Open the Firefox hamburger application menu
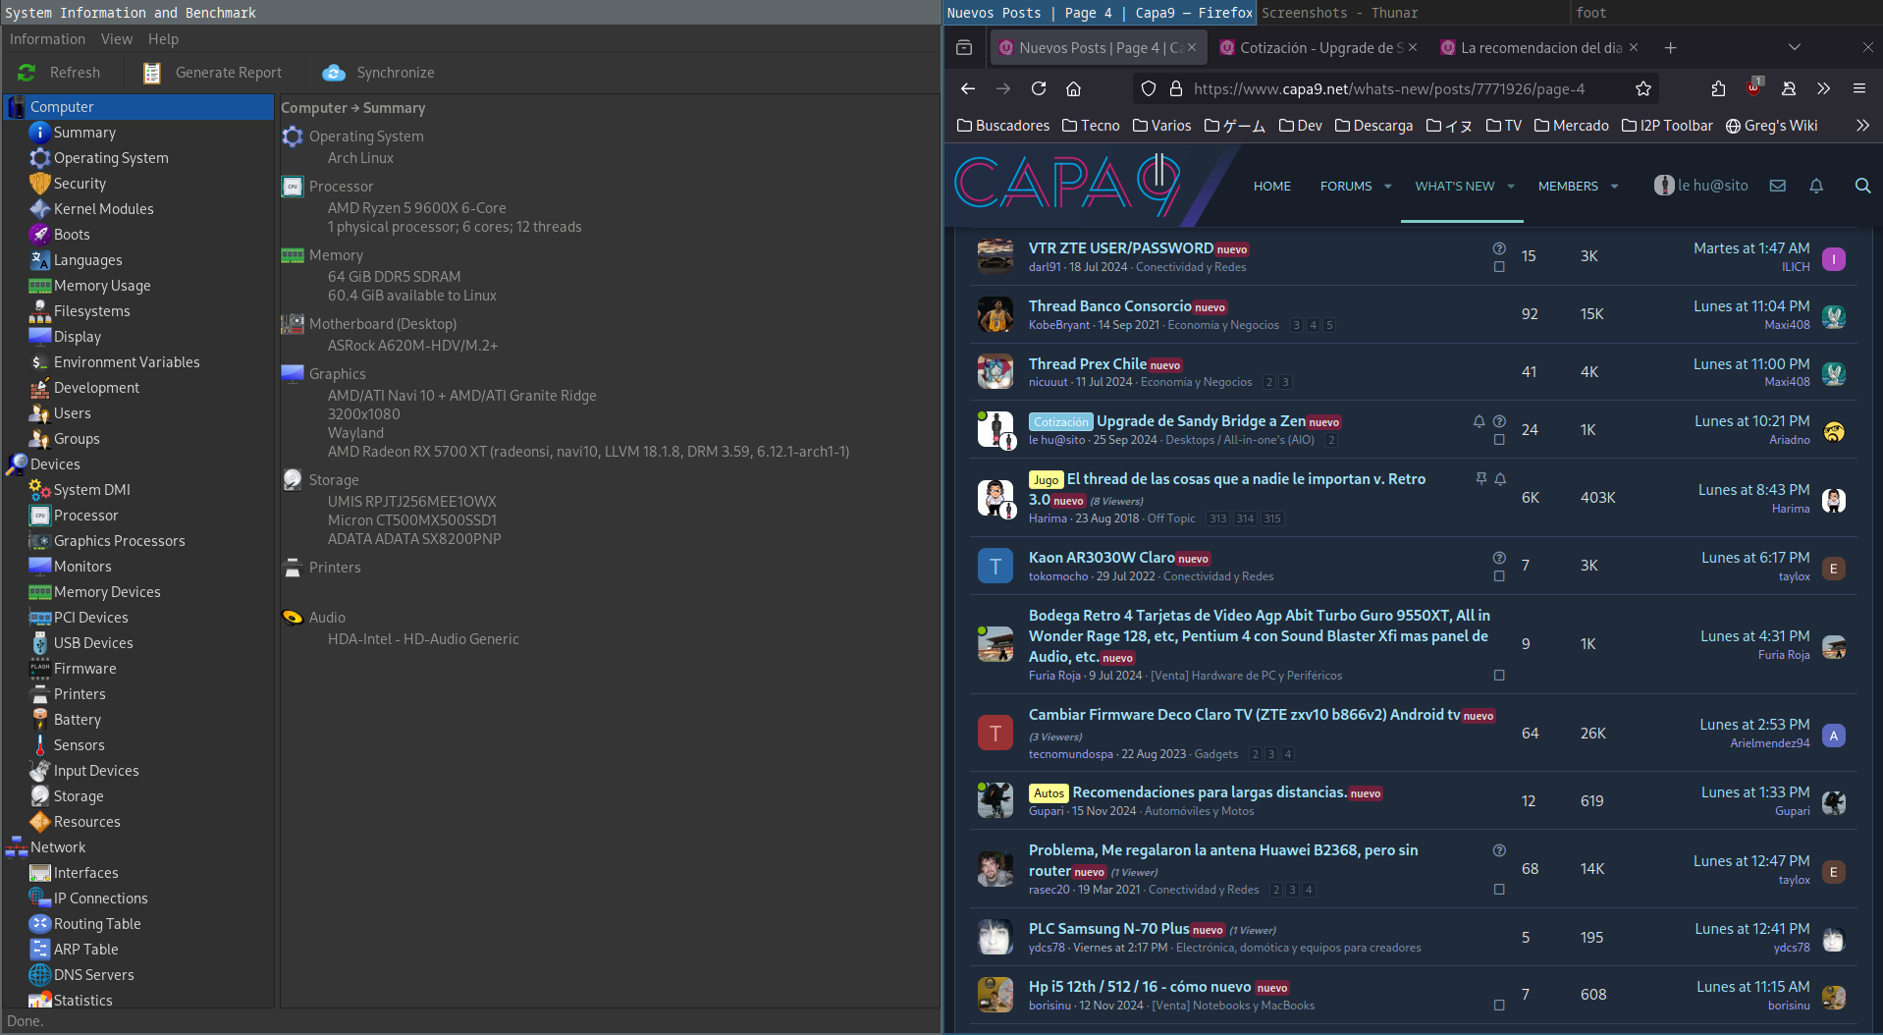The width and height of the screenshot is (1883, 1035). click(x=1858, y=88)
